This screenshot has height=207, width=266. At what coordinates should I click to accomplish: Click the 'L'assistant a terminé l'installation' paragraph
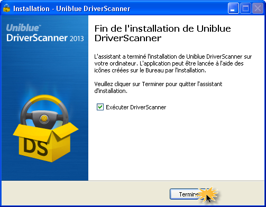[x=173, y=63]
